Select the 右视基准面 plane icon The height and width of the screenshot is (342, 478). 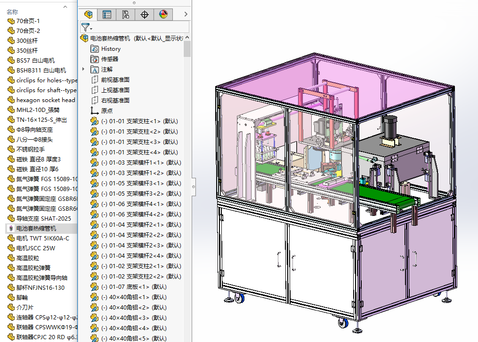95,101
